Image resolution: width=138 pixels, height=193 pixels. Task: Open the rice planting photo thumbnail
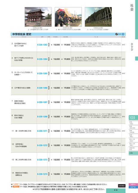click(x=68, y=17)
